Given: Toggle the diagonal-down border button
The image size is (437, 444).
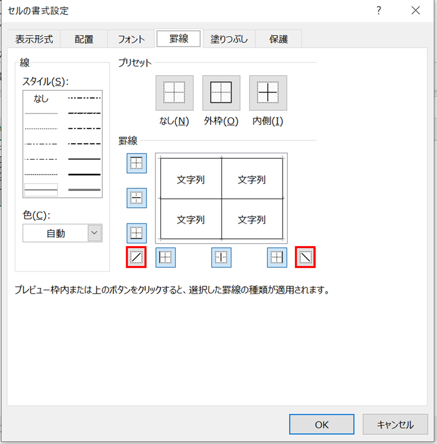Looking at the screenshot, I should click(305, 258).
